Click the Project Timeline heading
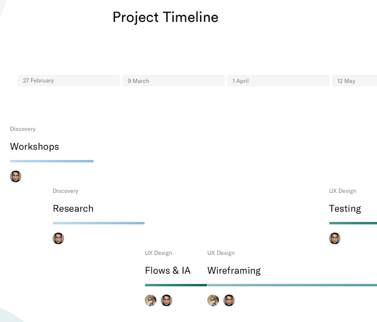The height and width of the screenshot is (322, 377). [165, 17]
